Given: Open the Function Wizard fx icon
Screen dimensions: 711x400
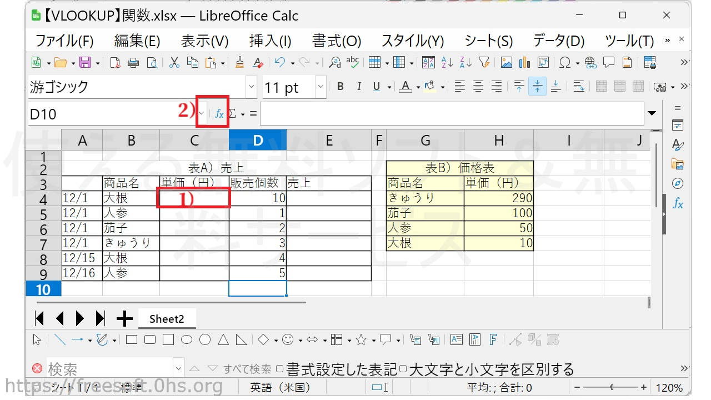Looking at the screenshot, I should coord(219,114).
